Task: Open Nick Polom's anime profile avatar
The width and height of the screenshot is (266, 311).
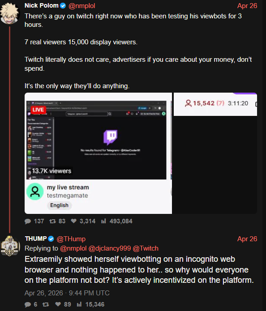Action: click(x=9, y=13)
